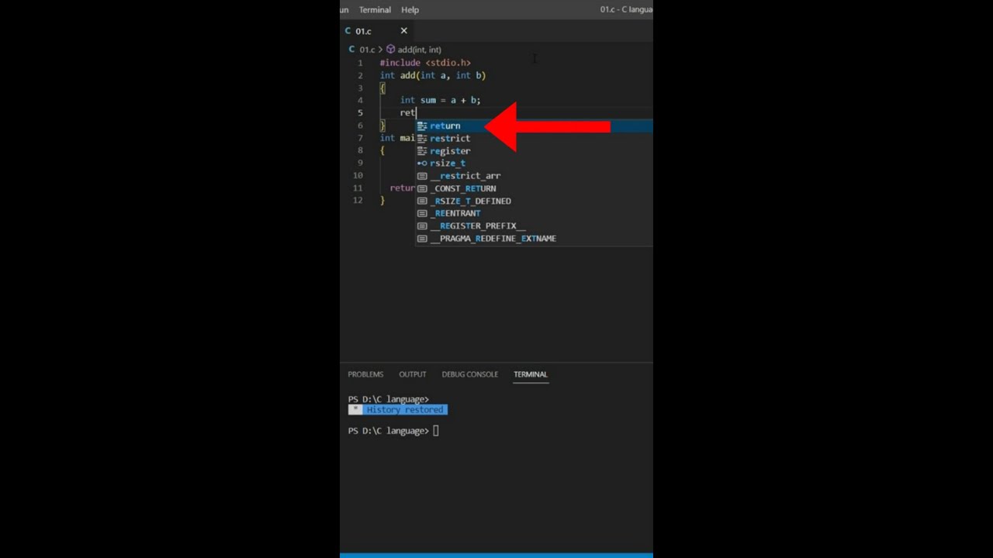Viewport: 993px width, 558px height.
Task: Click the add(int, int) breadcrumb
Action: coord(419,50)
